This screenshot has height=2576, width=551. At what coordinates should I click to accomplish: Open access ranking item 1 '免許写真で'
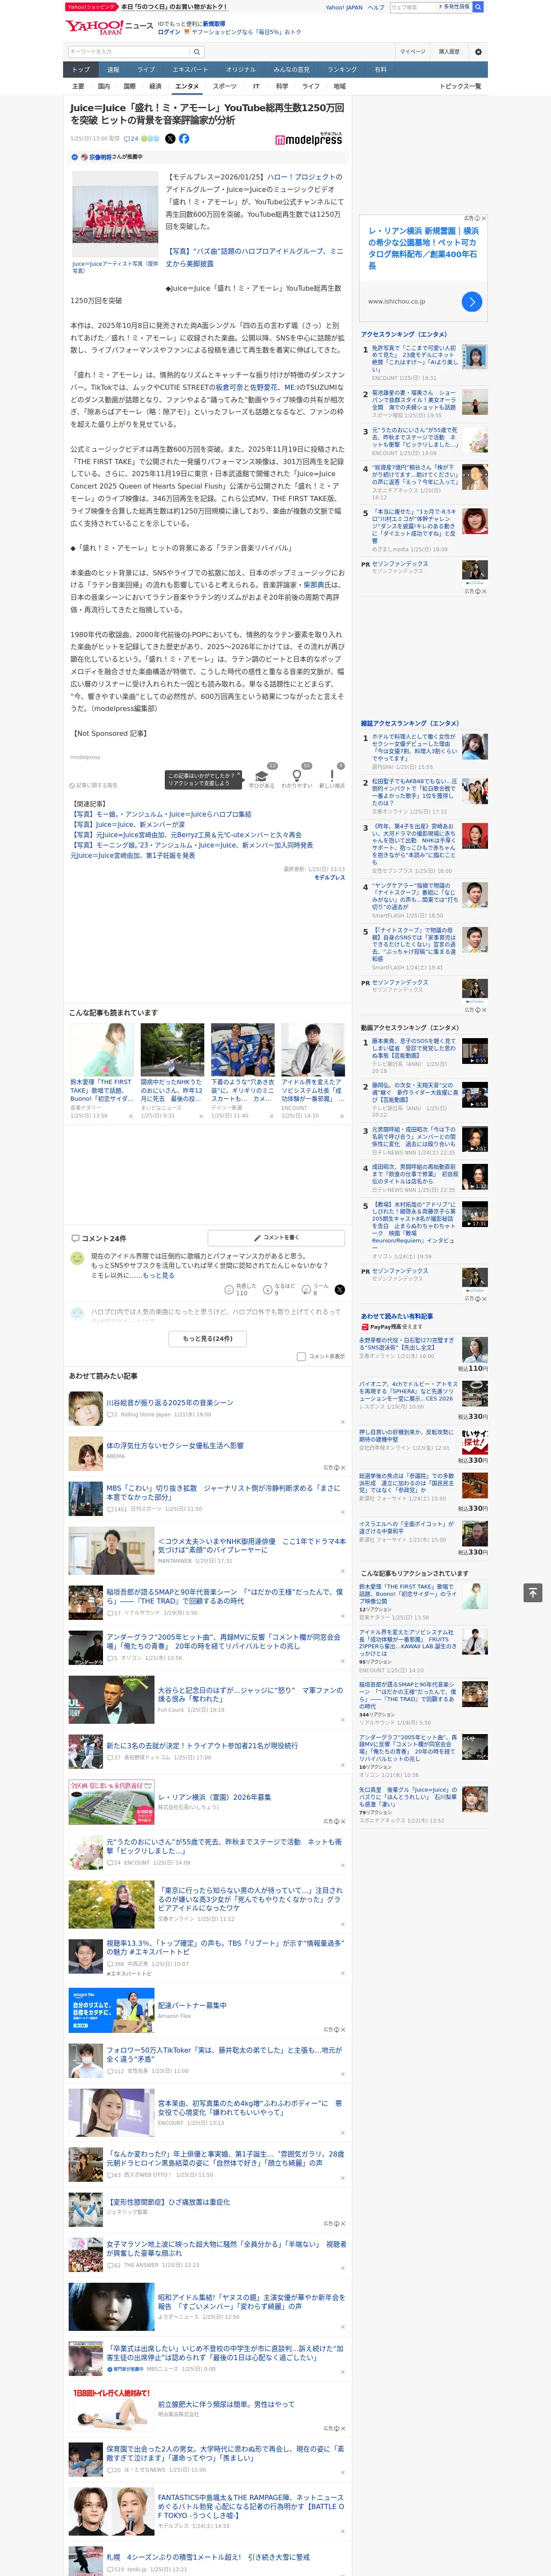pyautogui.click(x=414, y=358)
